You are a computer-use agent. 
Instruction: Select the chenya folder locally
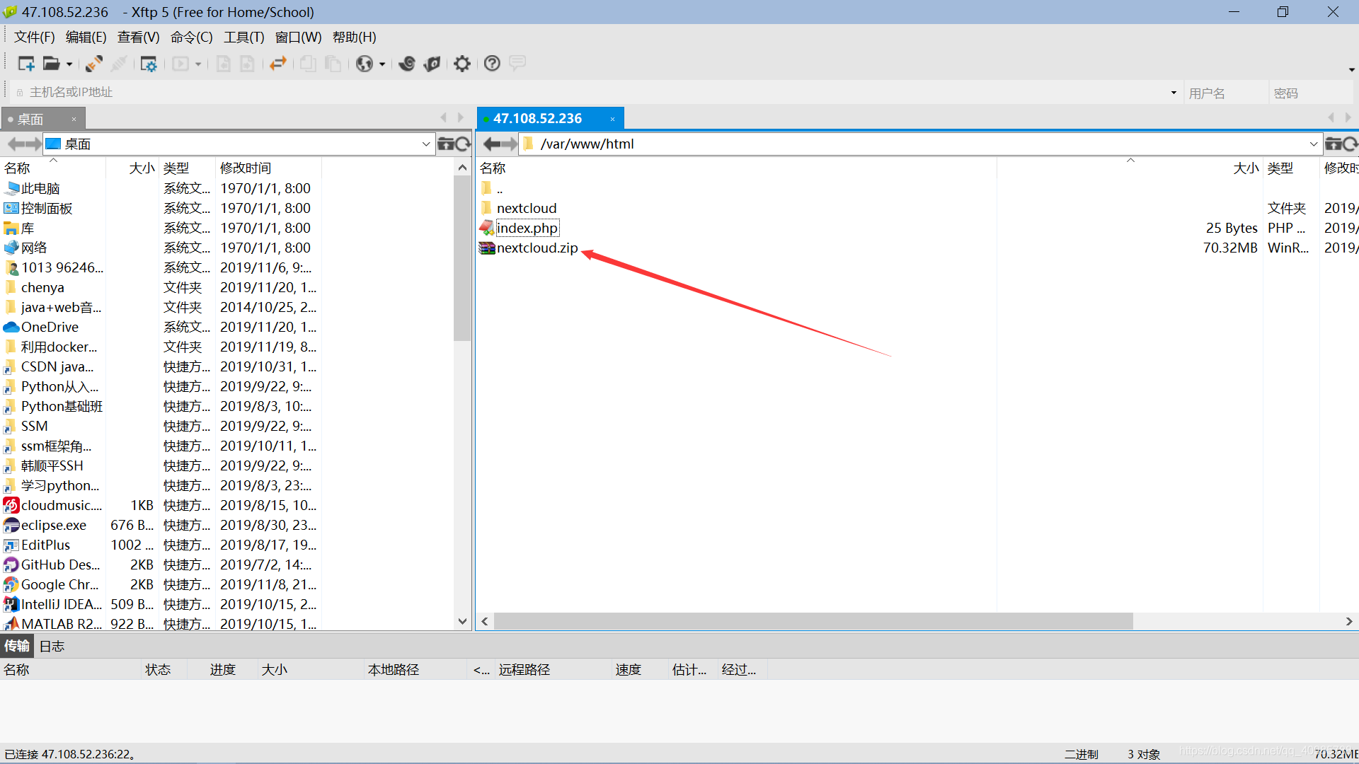click(42, 288)
